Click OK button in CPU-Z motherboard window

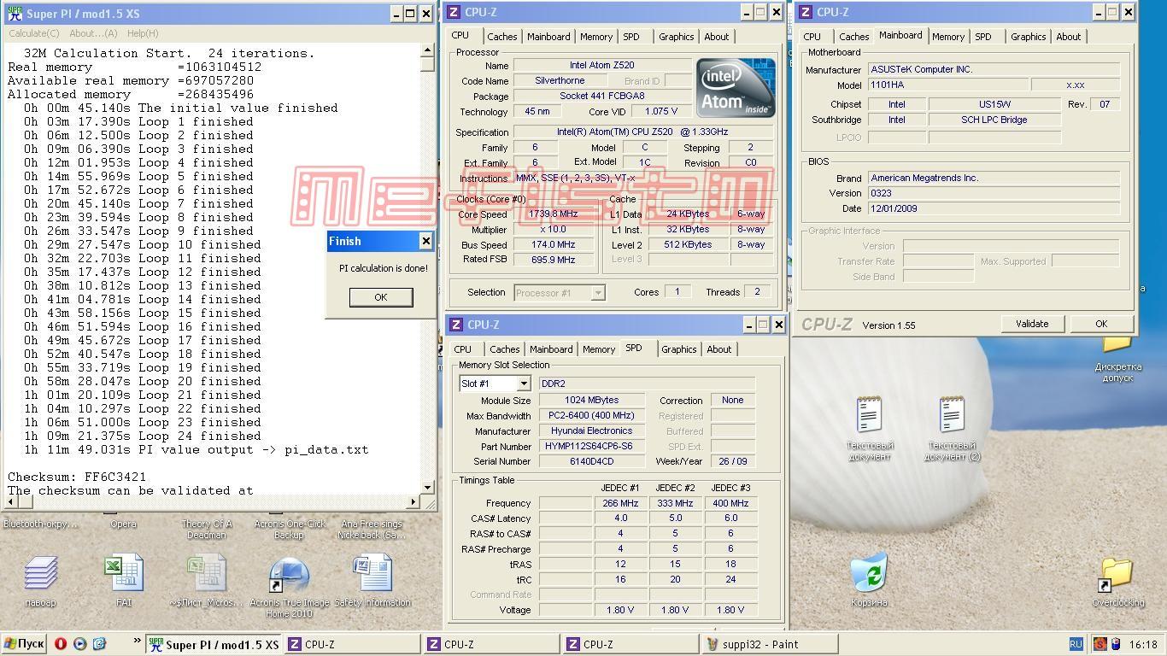(1101, 324)
